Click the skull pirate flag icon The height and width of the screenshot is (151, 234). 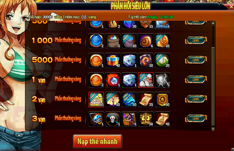click(x=113, y=119)
